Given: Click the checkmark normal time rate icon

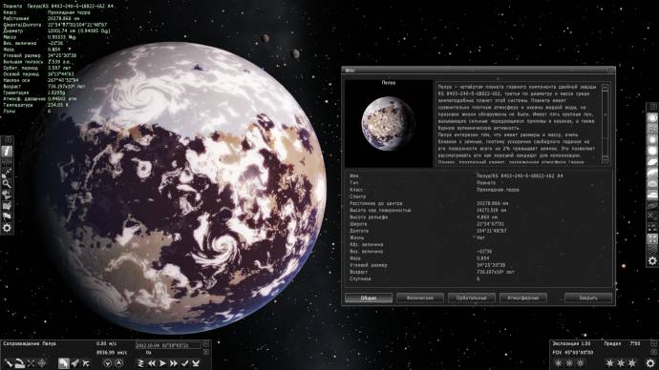Looking at the screenshot, I should click(185, 363).
